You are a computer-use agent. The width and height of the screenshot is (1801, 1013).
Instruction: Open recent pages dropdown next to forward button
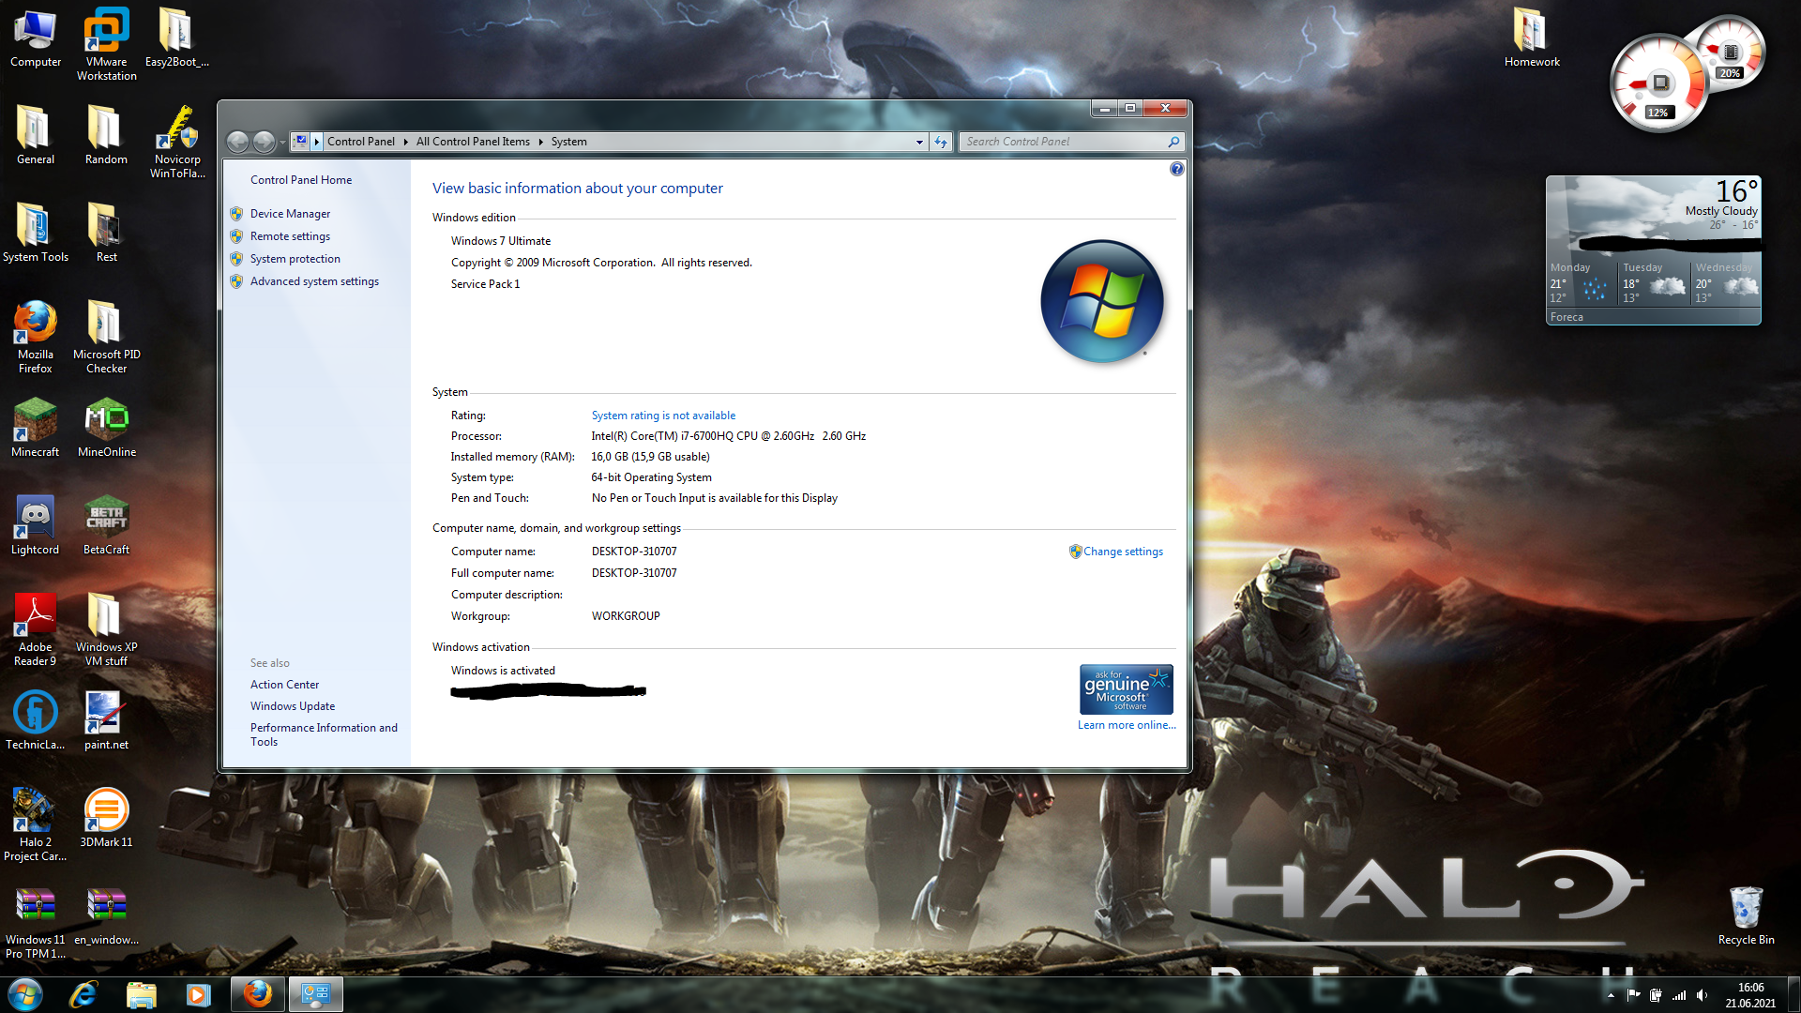click(282, 143)
